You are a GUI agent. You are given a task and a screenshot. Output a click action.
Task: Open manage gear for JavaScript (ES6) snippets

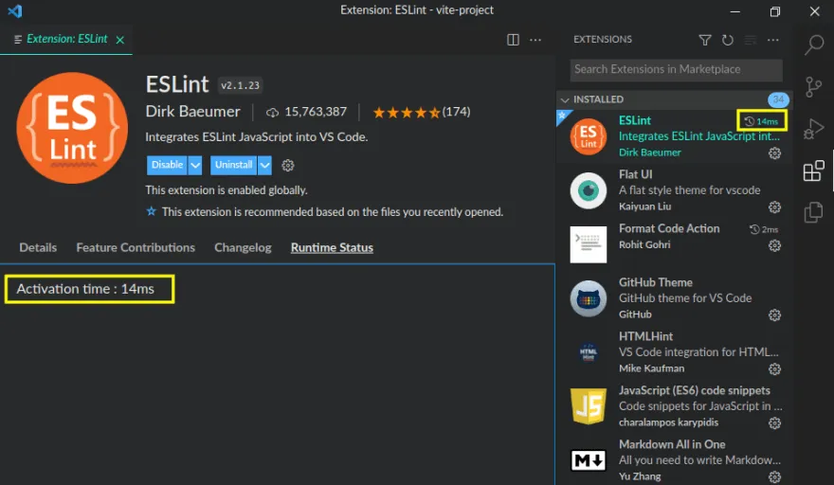pyautogui.click(x=775, y=422)
